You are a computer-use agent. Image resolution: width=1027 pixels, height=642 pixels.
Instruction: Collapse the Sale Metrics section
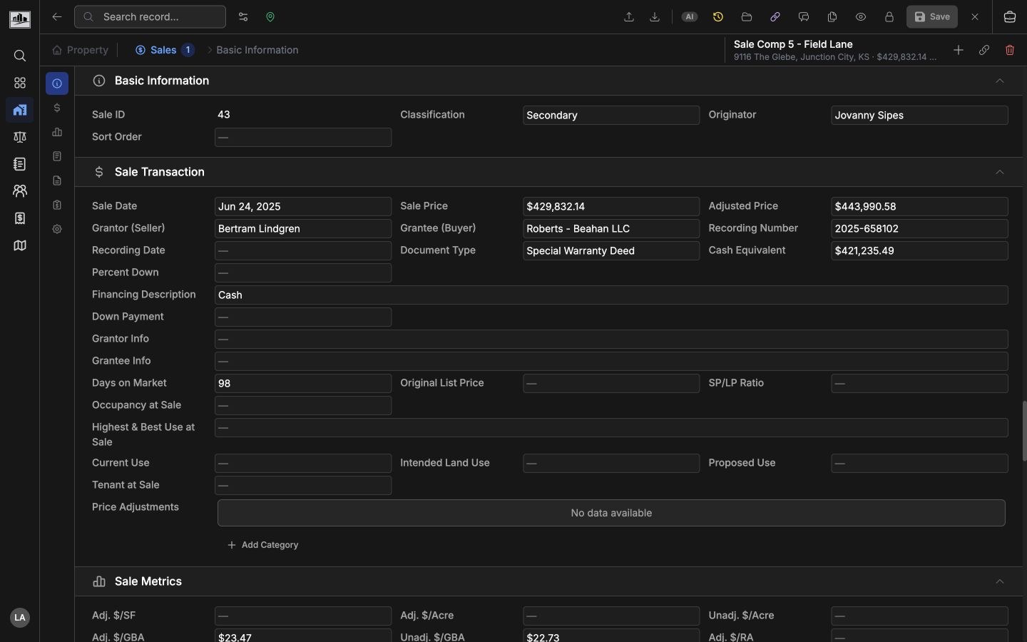pyautogui.click(x=1000, y=582)
